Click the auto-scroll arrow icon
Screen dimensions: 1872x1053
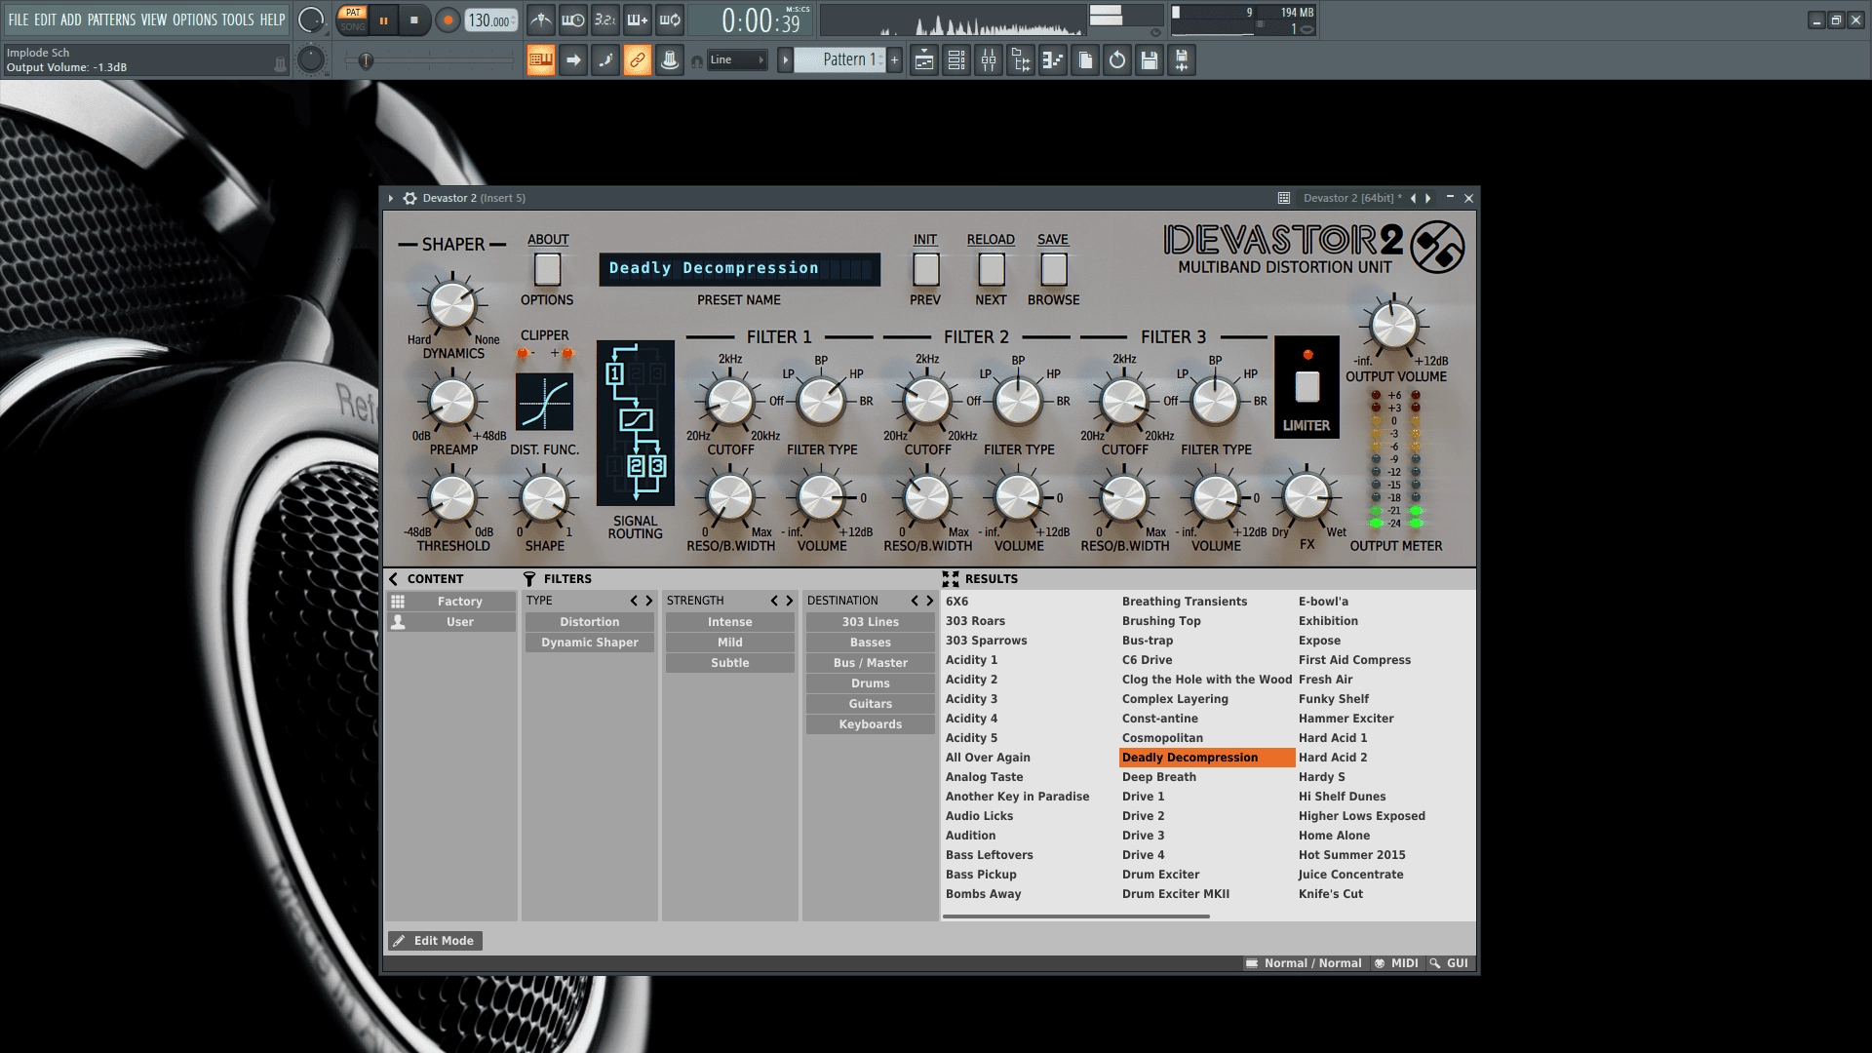point(573,60)
